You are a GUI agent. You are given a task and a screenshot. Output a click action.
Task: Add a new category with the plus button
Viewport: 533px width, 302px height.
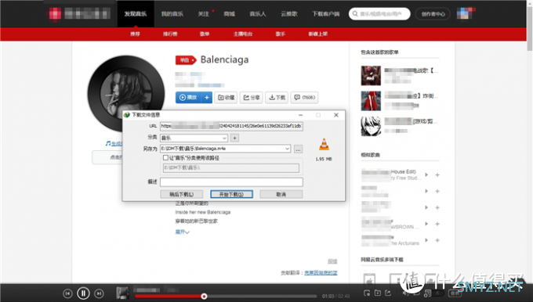point(234,138)
